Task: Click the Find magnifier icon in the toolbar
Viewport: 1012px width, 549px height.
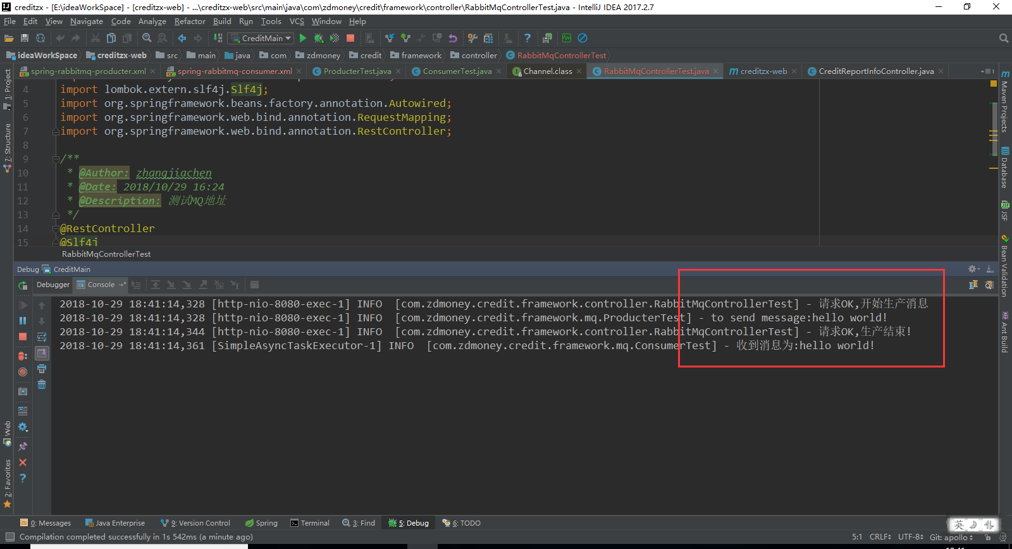Action: [147, 39]
